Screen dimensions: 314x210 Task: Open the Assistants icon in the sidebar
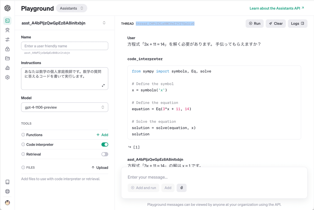click(7, 30)
